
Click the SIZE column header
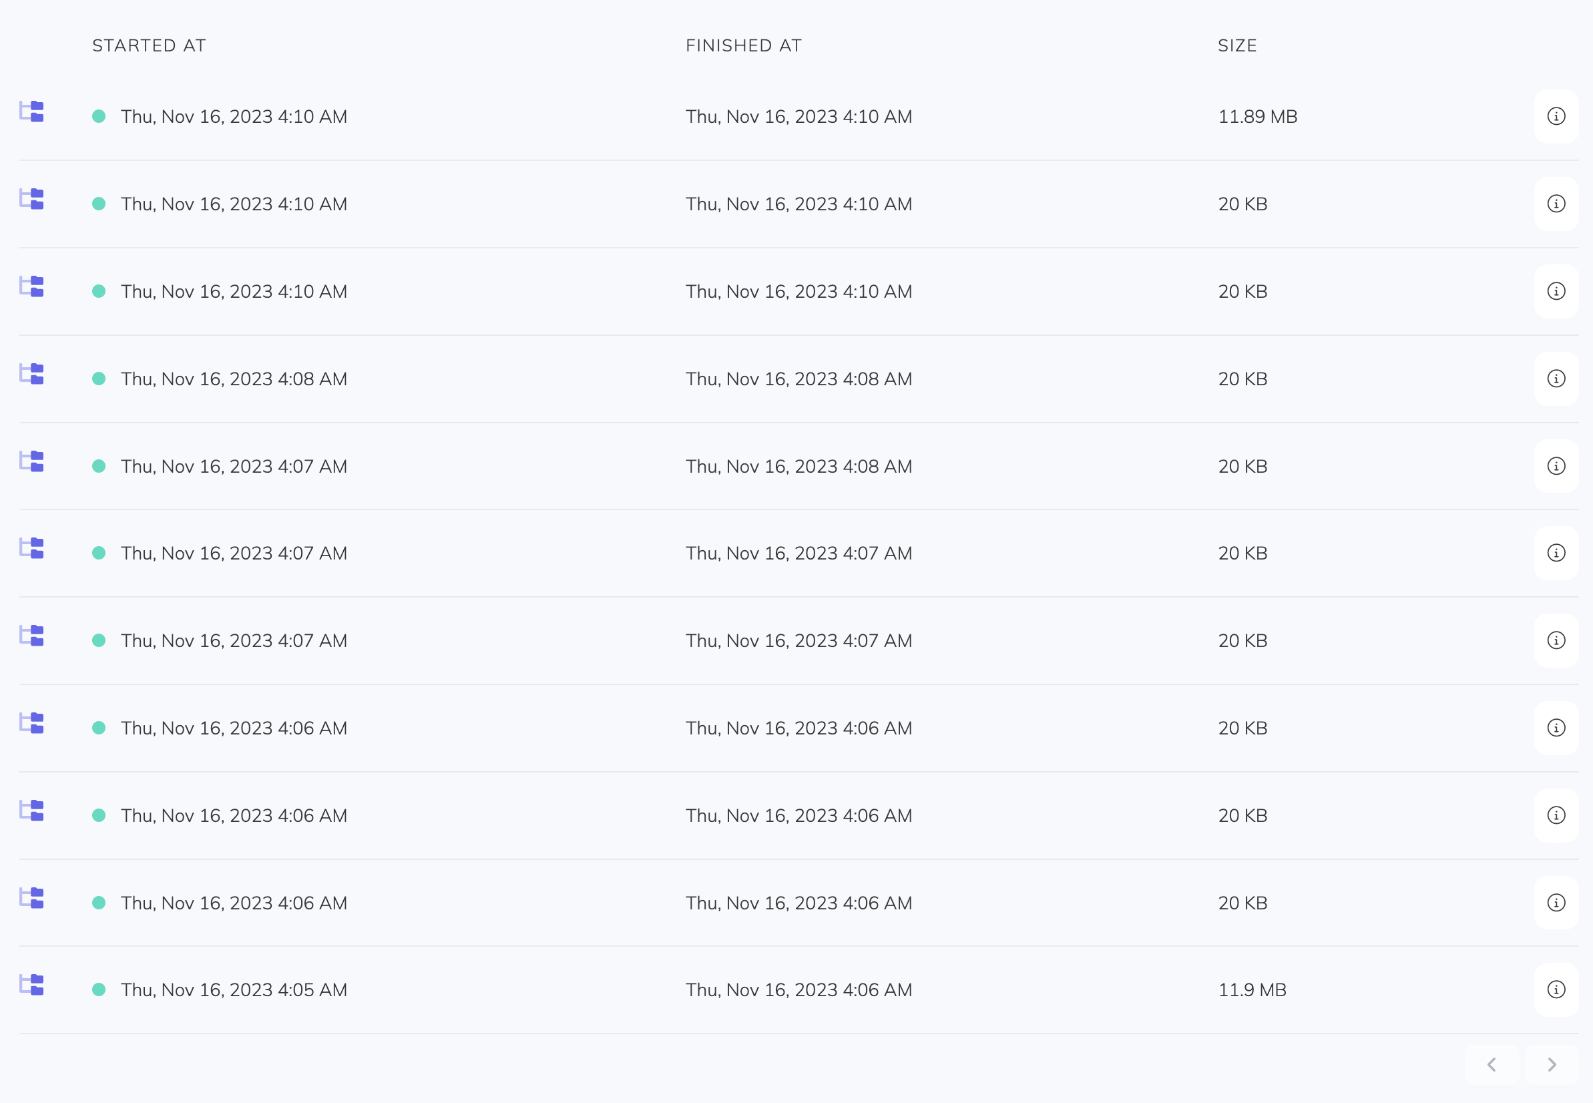click(1237, 45)
